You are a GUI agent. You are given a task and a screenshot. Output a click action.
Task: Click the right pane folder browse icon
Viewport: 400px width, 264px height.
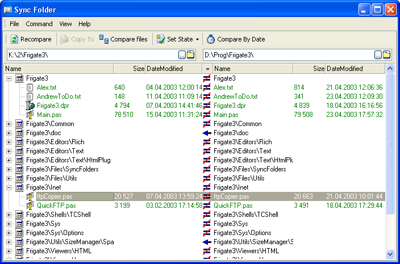coord(387,55)
